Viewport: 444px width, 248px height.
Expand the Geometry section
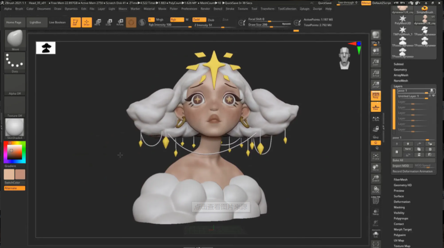(400, 70)
